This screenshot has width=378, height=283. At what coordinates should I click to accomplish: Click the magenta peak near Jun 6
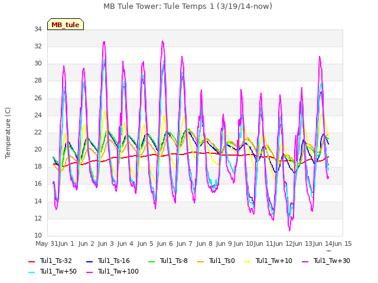coord(162,41)
